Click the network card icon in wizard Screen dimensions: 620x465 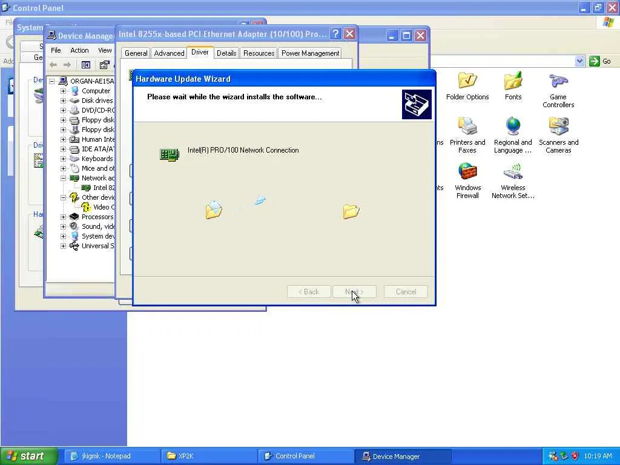coord(170,154)
